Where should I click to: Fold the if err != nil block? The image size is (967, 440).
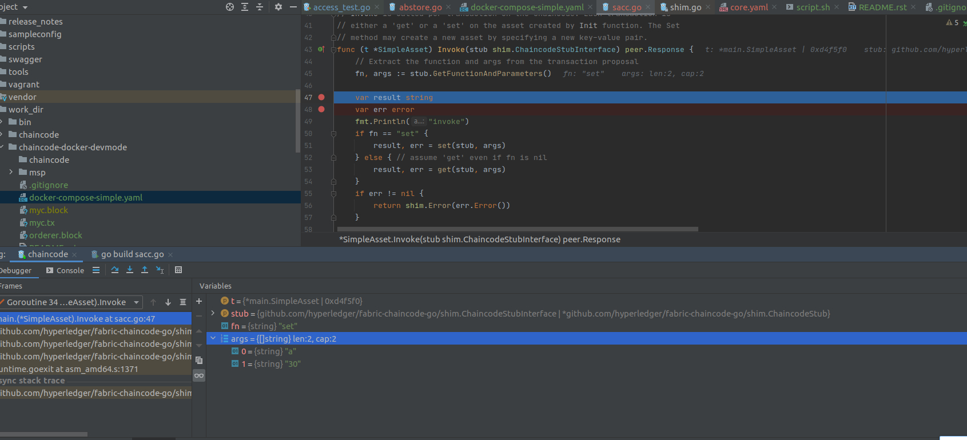(x=333, y=194)
